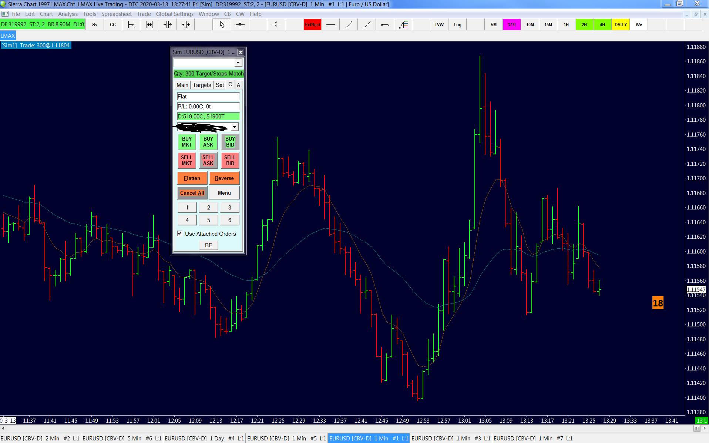The image size is (709, 443).
Task: Switch to 4H timeframe
Action: 602,25
